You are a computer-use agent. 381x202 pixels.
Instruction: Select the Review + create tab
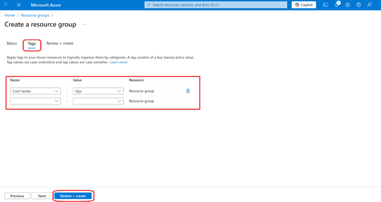pyautogui.click(x=60, y=43)
